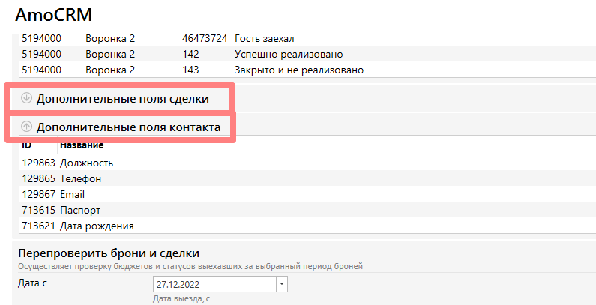Click the Дата с date field 27.12.2022
596x305 pixels.
pyautogui.click(x=214, y=284)
